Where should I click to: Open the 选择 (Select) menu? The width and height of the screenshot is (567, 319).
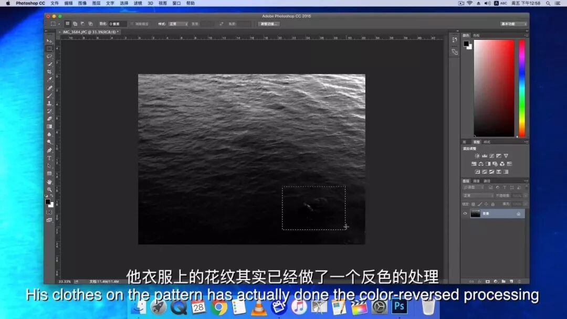(124, 3)
